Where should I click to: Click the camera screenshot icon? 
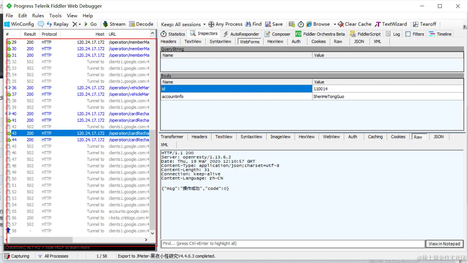pyautogui.click(x=292, y=24)
